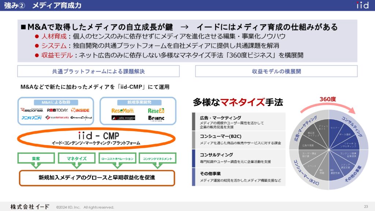
Task: Click the ReseMom logo
Action: click(123, 111)
